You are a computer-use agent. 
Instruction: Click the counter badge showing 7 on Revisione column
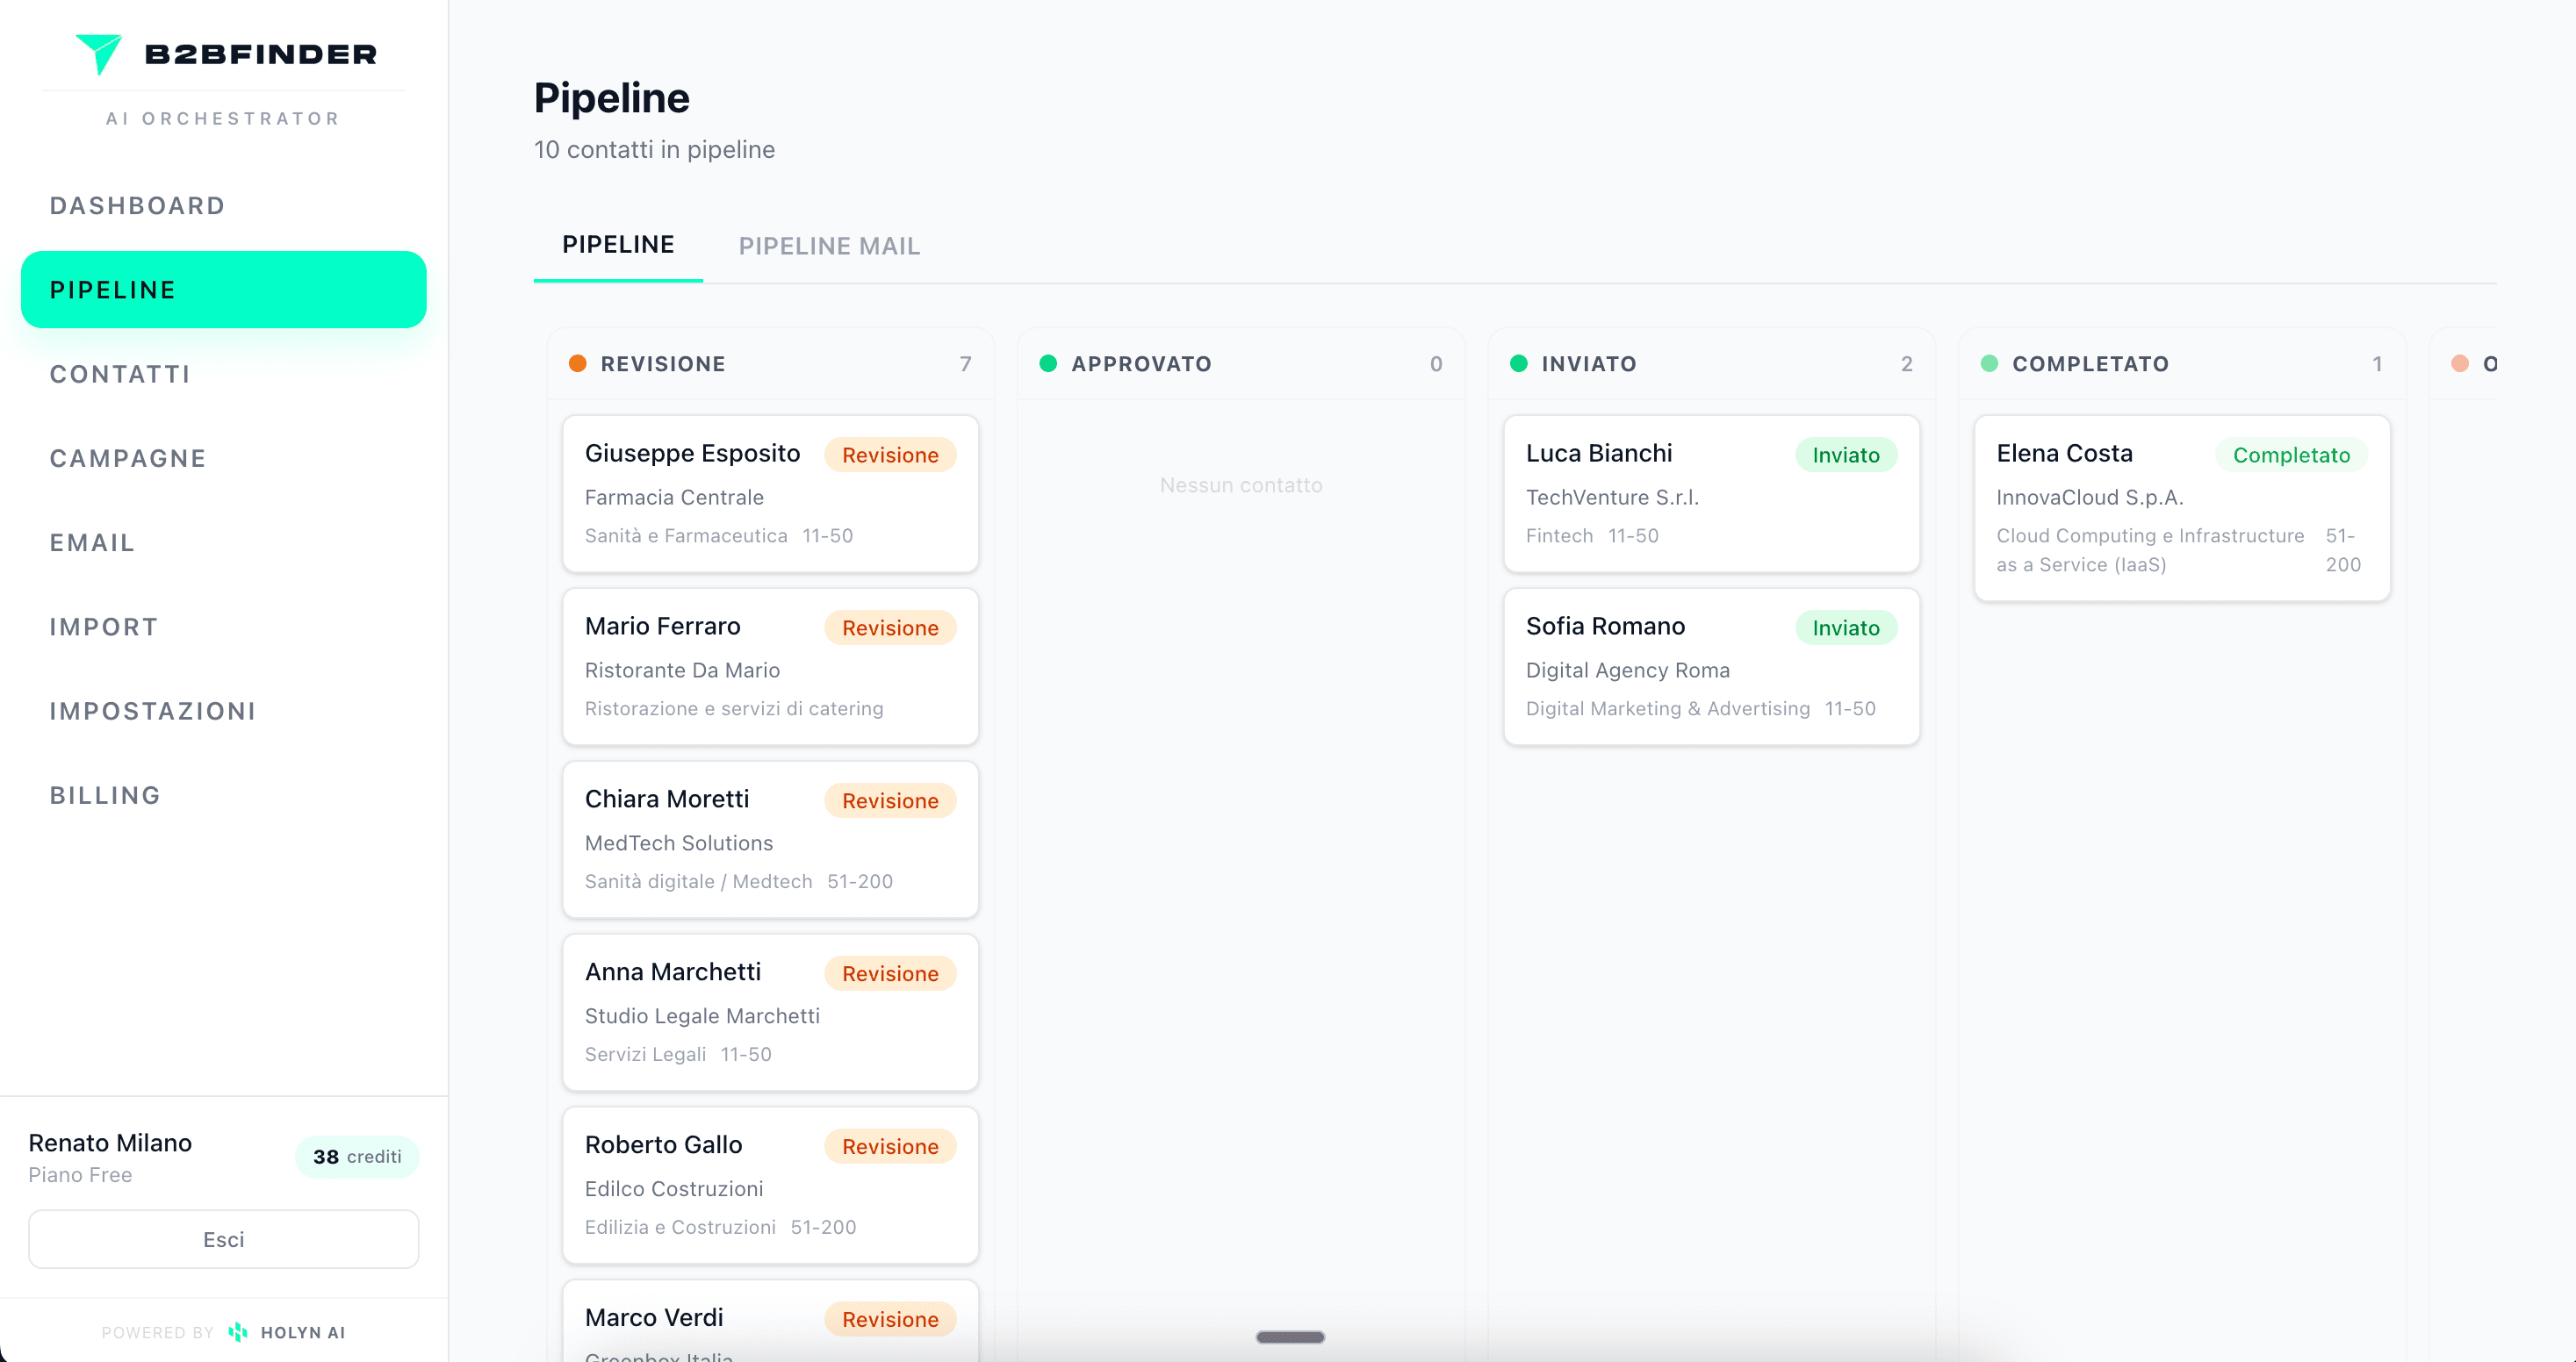pyautogui.click(x=966, y=363)
